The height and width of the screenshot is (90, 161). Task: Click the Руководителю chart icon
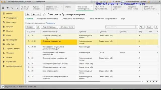coord(4,18)
